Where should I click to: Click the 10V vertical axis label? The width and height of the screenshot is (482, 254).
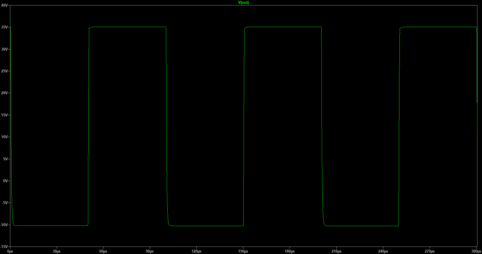click(4, 137)
